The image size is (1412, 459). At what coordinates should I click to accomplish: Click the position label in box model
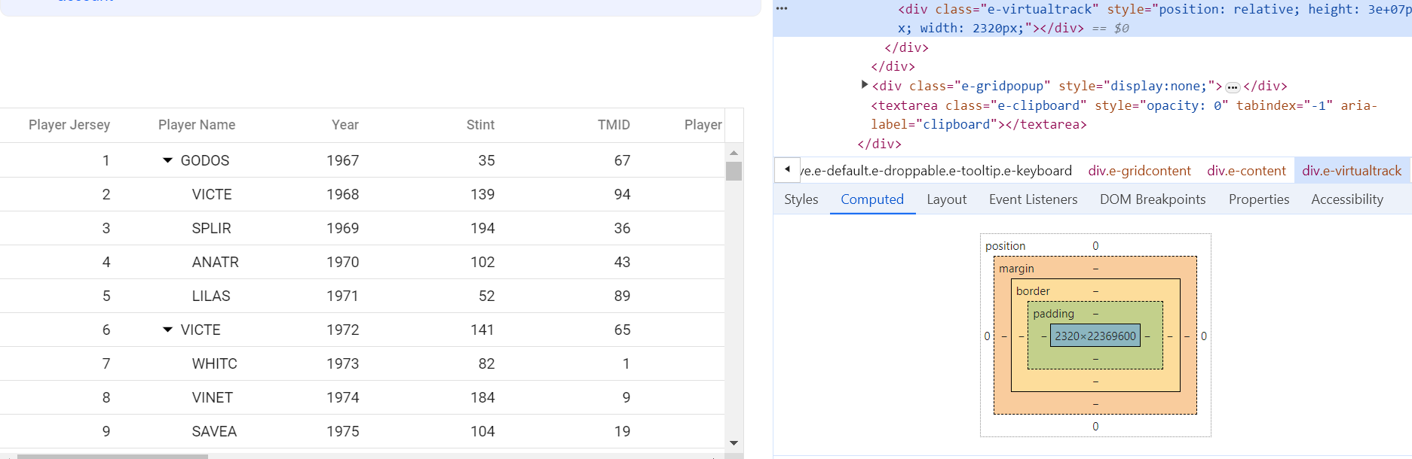pos(1005,246)
